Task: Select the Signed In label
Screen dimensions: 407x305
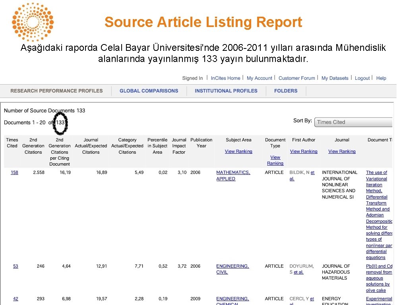Action: tap(192, 78)
